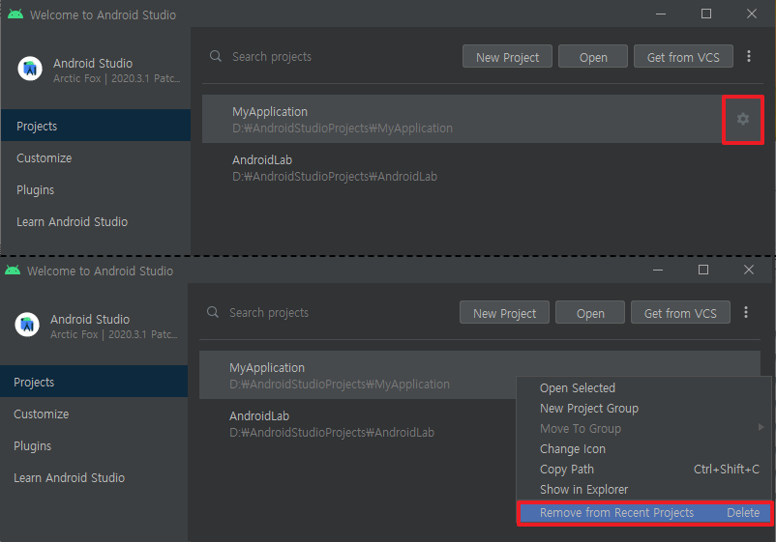The image size is (776, 542).
Task: Choose Show in Explorer from the context menu
Action: click(643, 489)
